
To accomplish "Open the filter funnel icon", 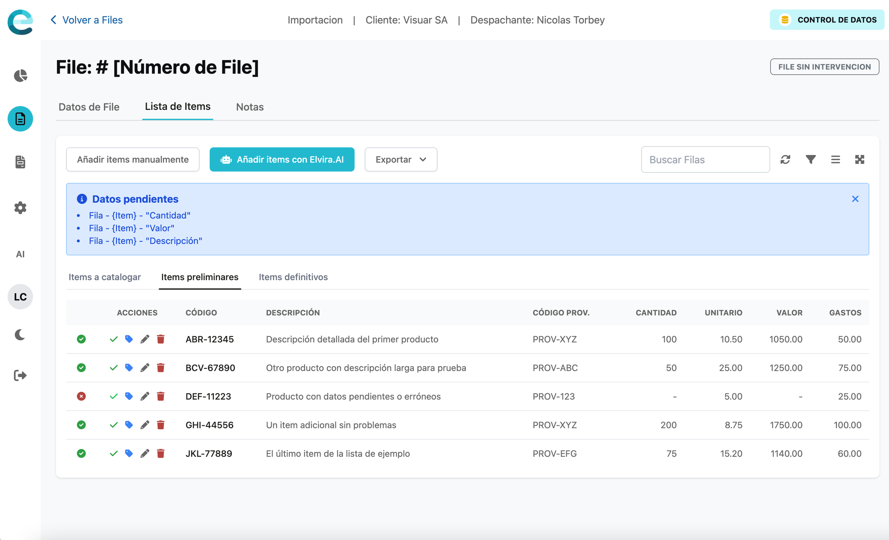I will pyautogui.click(x=810, y=159).
